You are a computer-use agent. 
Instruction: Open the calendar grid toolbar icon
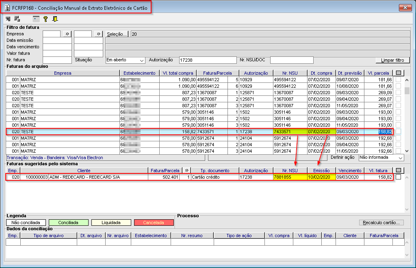(36, 19)
